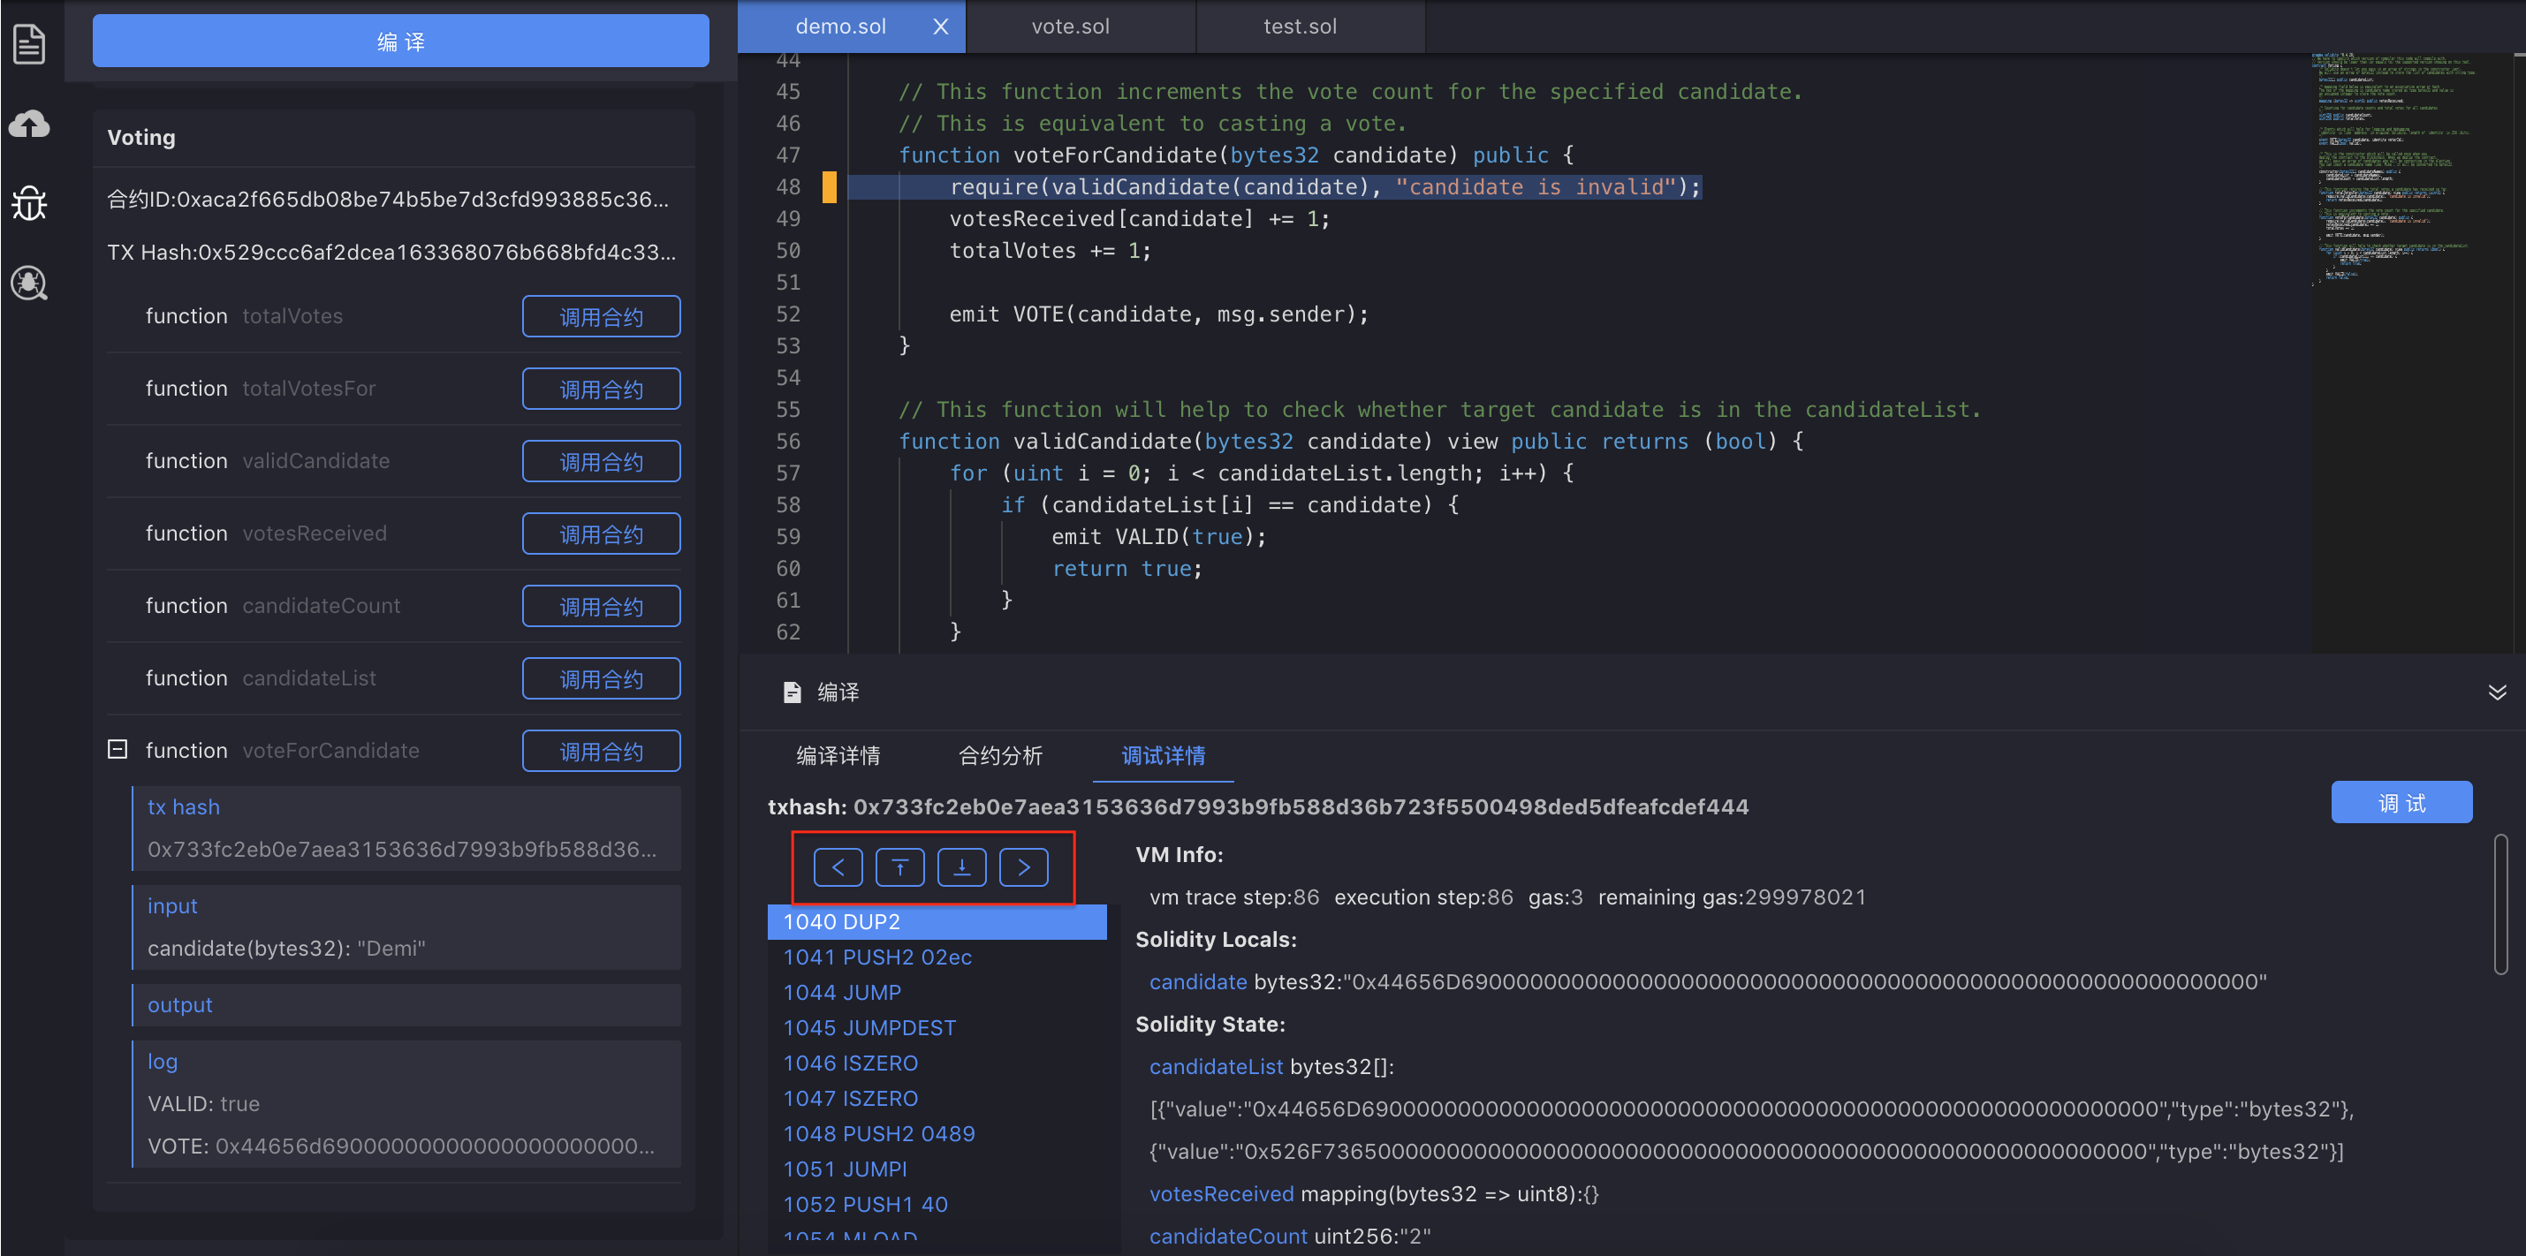Image resolution: width=2526 pixels, height=1256 pixels.
Task: Call contract for candidateList function
Action: (x=601, y=678)
